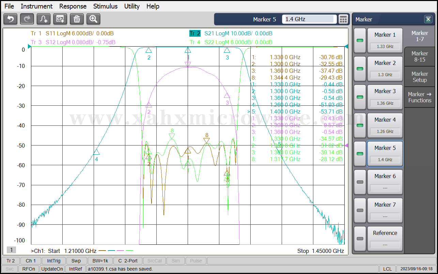Viewport: 438px width, 274px height.
Task: Select Marker 5 button at 1.4 GHz
Action: 385,154
